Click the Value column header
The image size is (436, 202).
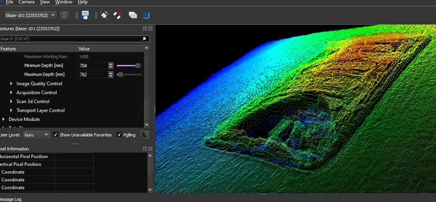(x=110, y=49)
